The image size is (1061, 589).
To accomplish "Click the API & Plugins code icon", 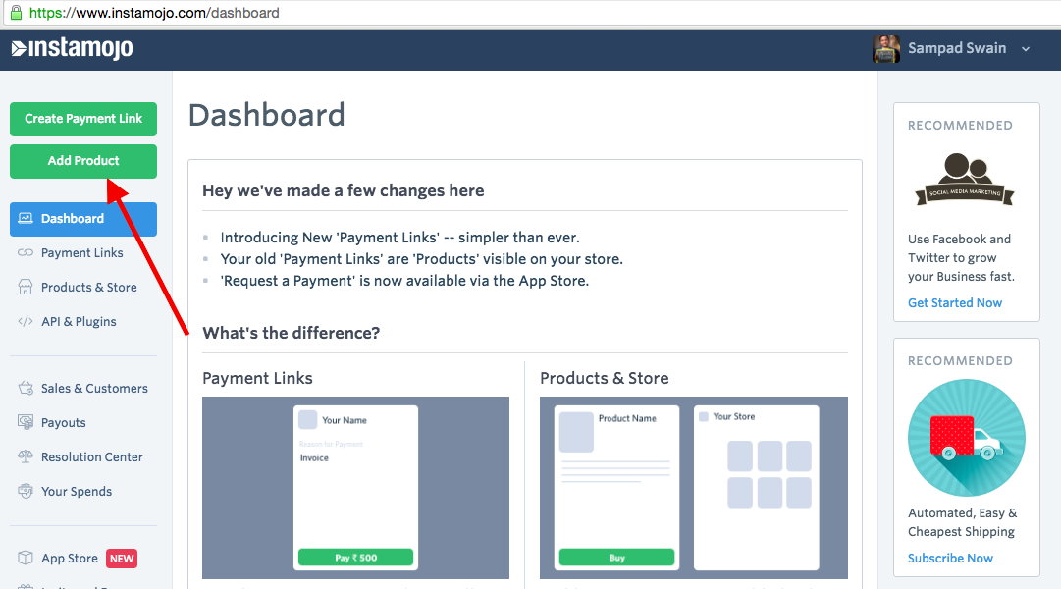I will point(26,322).
